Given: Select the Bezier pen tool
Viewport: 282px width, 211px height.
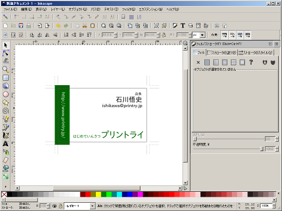Looking at the screenshot, I should 6,127.
